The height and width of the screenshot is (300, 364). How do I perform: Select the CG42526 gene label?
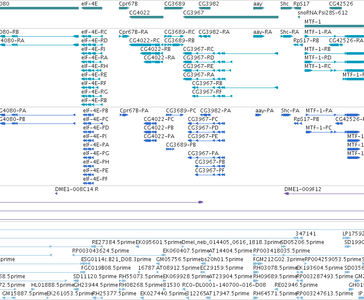(x=341, y=4)
